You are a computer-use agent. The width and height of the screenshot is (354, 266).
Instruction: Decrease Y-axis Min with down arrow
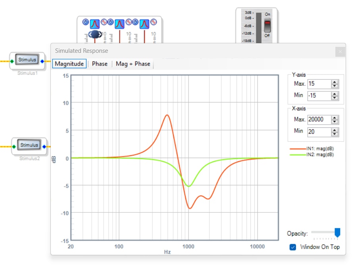point(335,98)
